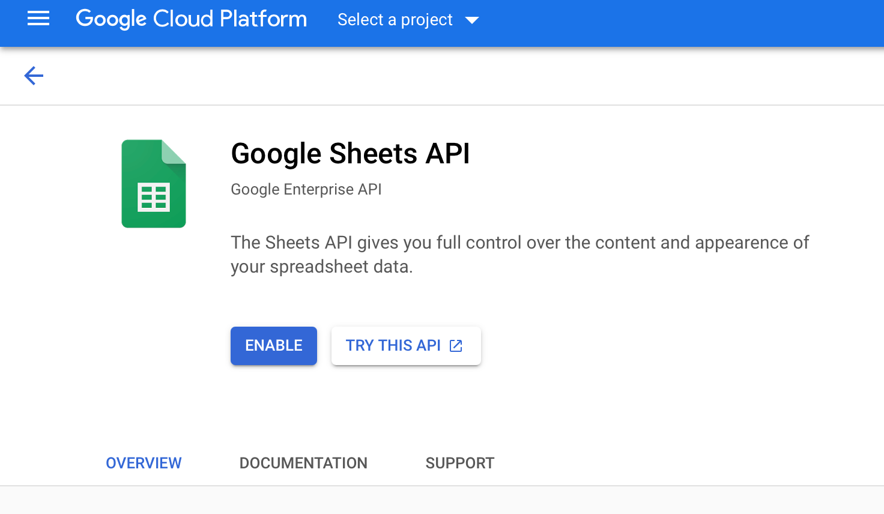This screenshot has width=884, height=514.
Task: Select the Support tab
Action: pos(460,463)
